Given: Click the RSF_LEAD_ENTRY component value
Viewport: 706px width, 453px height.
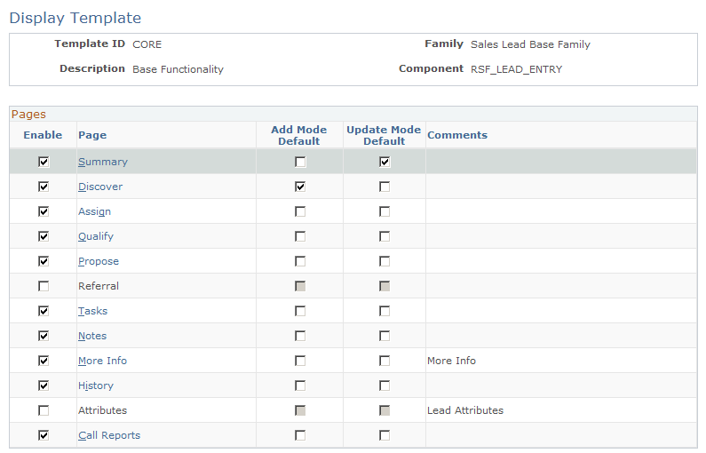Looking at the screenshot, I should (x=517, y=69).
